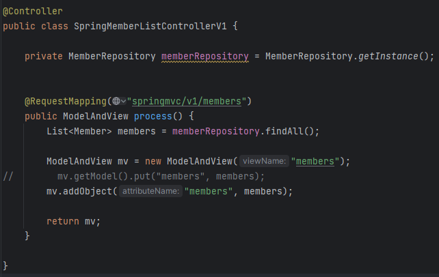Viewport: 439px width, 277px height.
Task: Click the commented mv.getModel().put line
Action: pos(161,177)
